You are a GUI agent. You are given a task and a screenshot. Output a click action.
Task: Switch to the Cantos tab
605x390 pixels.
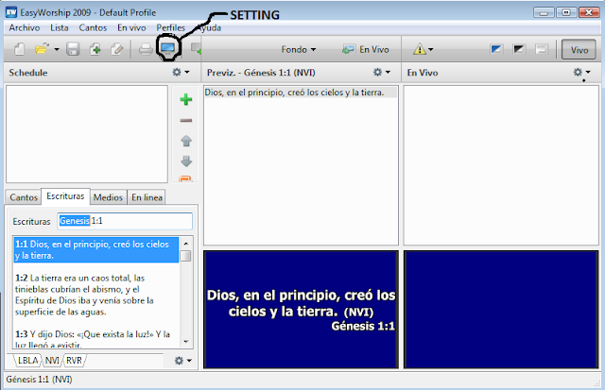(x=24, y=197)
